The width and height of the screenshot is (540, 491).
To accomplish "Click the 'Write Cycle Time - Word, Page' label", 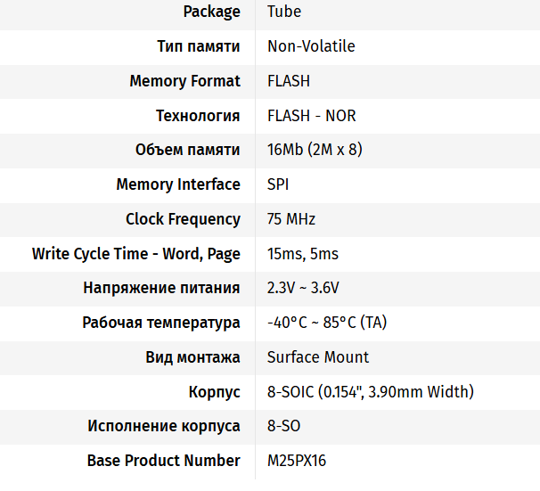I will pos(136,254).
